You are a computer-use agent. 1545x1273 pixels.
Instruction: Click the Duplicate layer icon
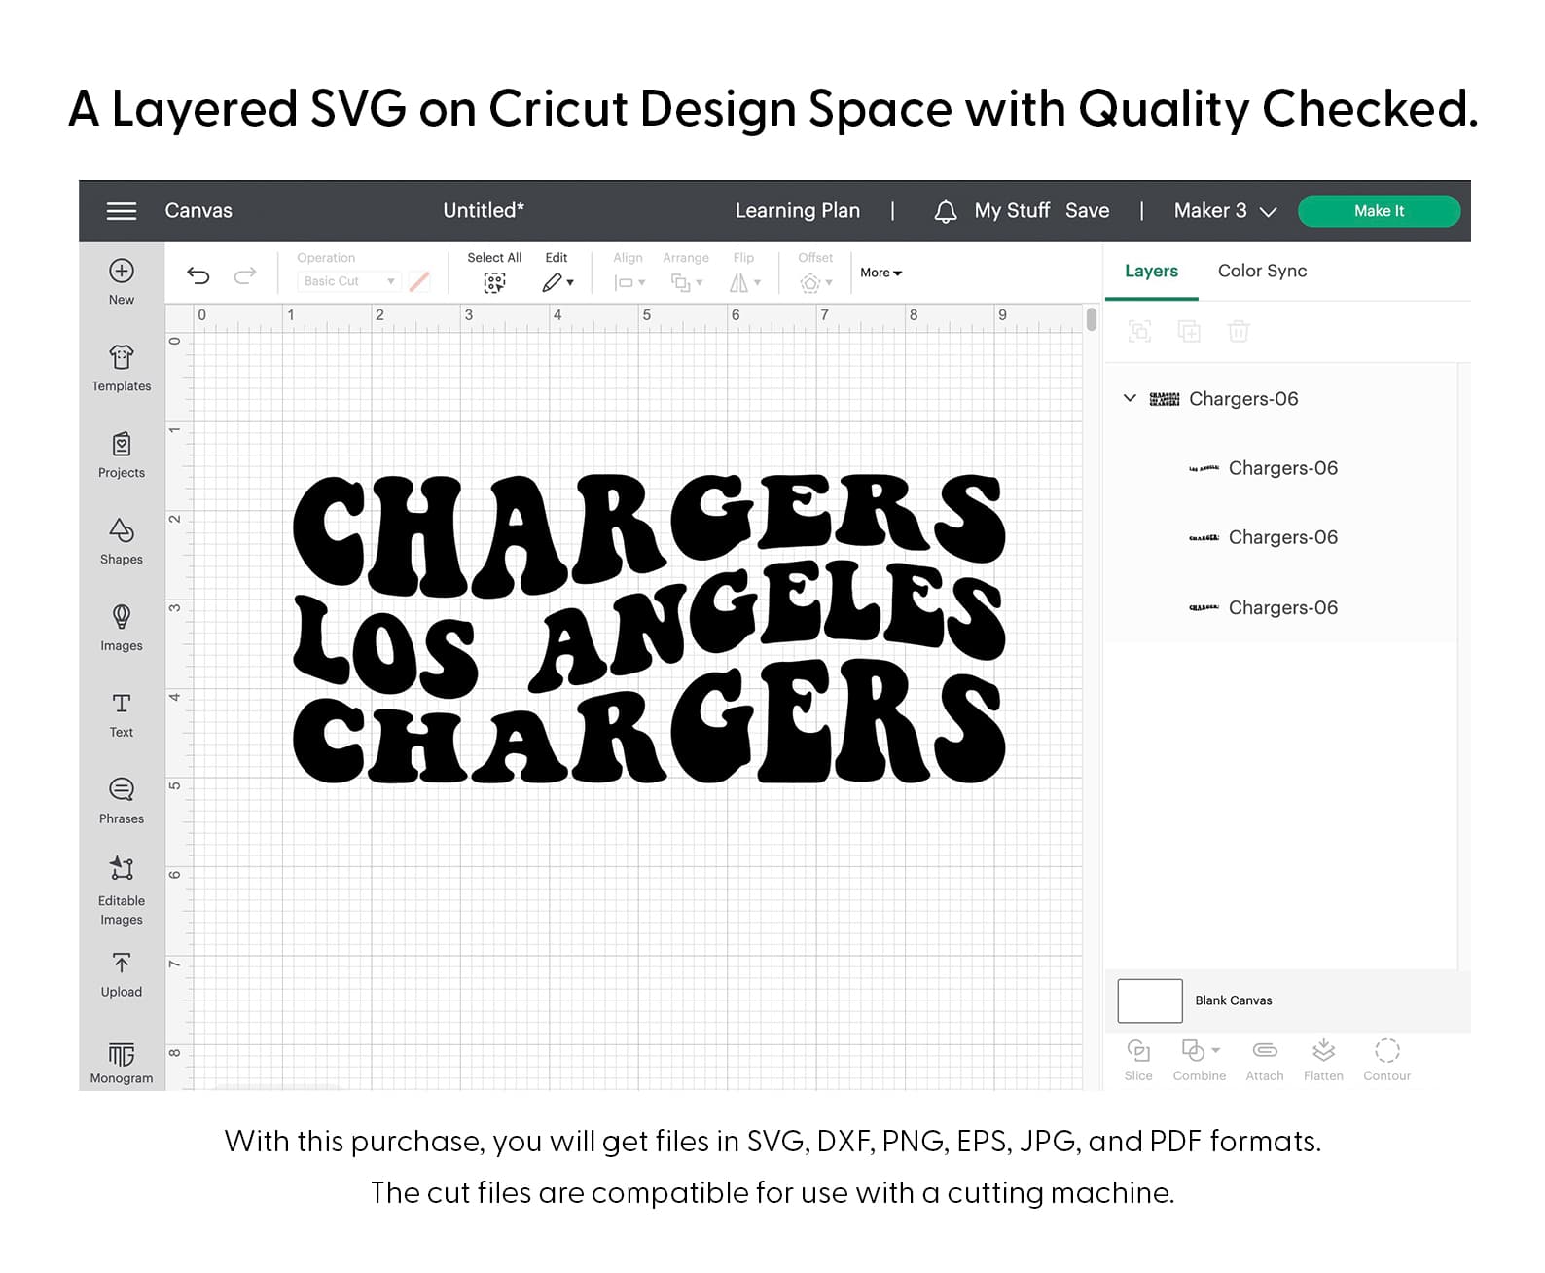point(1189,331)
